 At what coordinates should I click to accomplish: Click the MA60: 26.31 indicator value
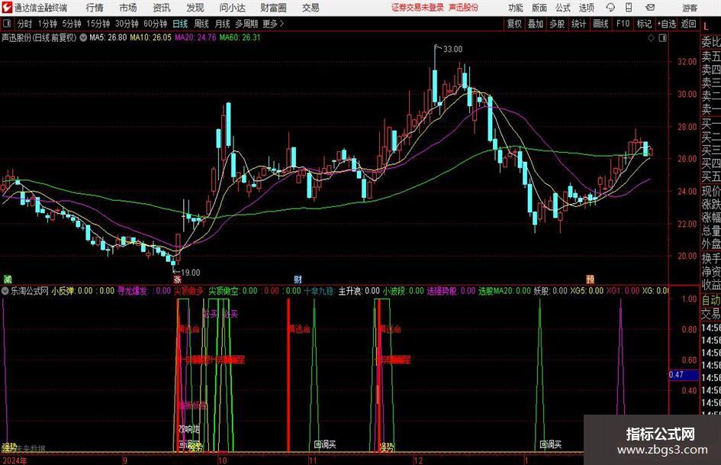[240, 37]
